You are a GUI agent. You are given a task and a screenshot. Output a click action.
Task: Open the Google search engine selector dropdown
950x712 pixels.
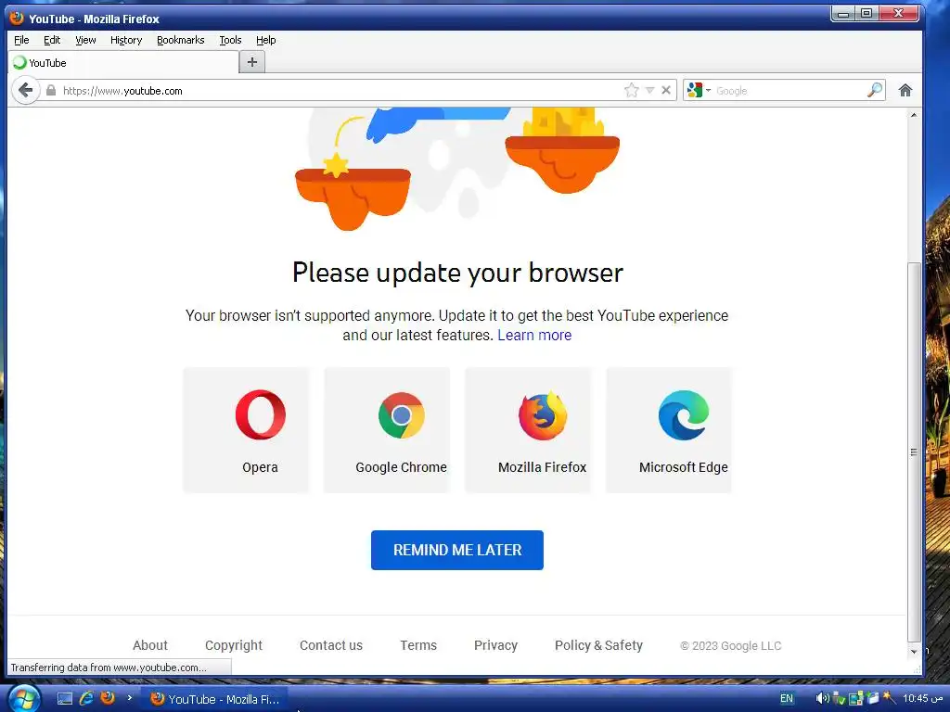699,91
